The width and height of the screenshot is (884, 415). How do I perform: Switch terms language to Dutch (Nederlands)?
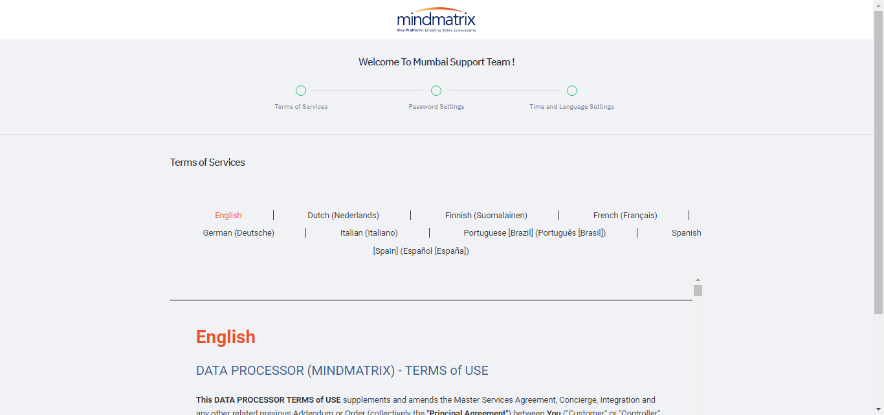pyautogui.click(x=344, y=216)
